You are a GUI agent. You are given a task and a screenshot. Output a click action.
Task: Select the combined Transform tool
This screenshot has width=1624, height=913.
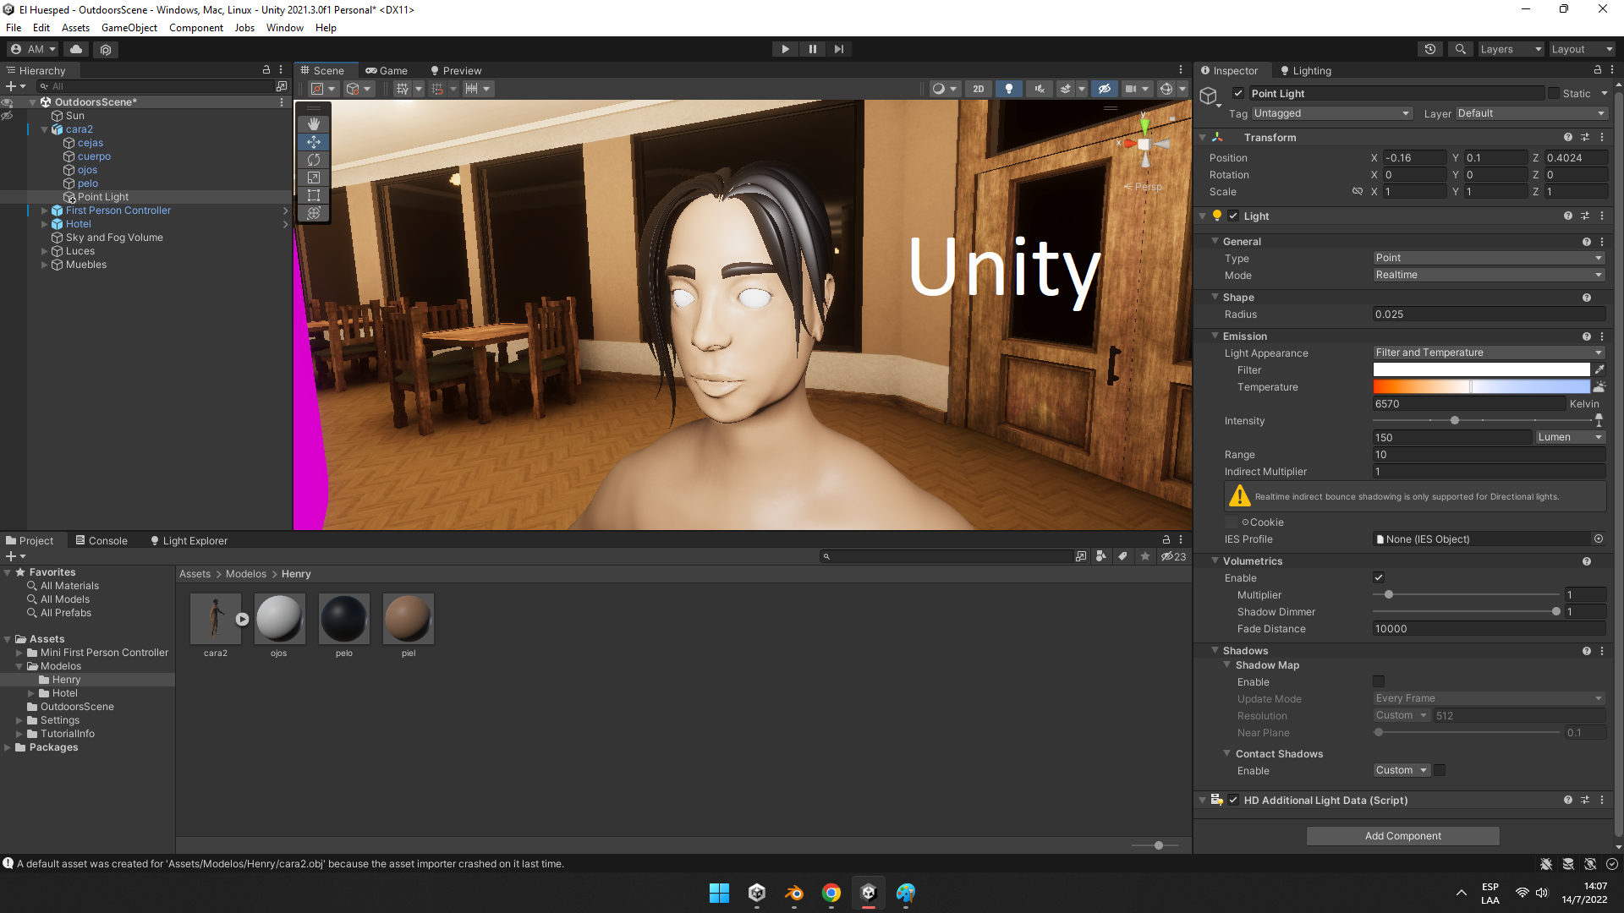314,213
